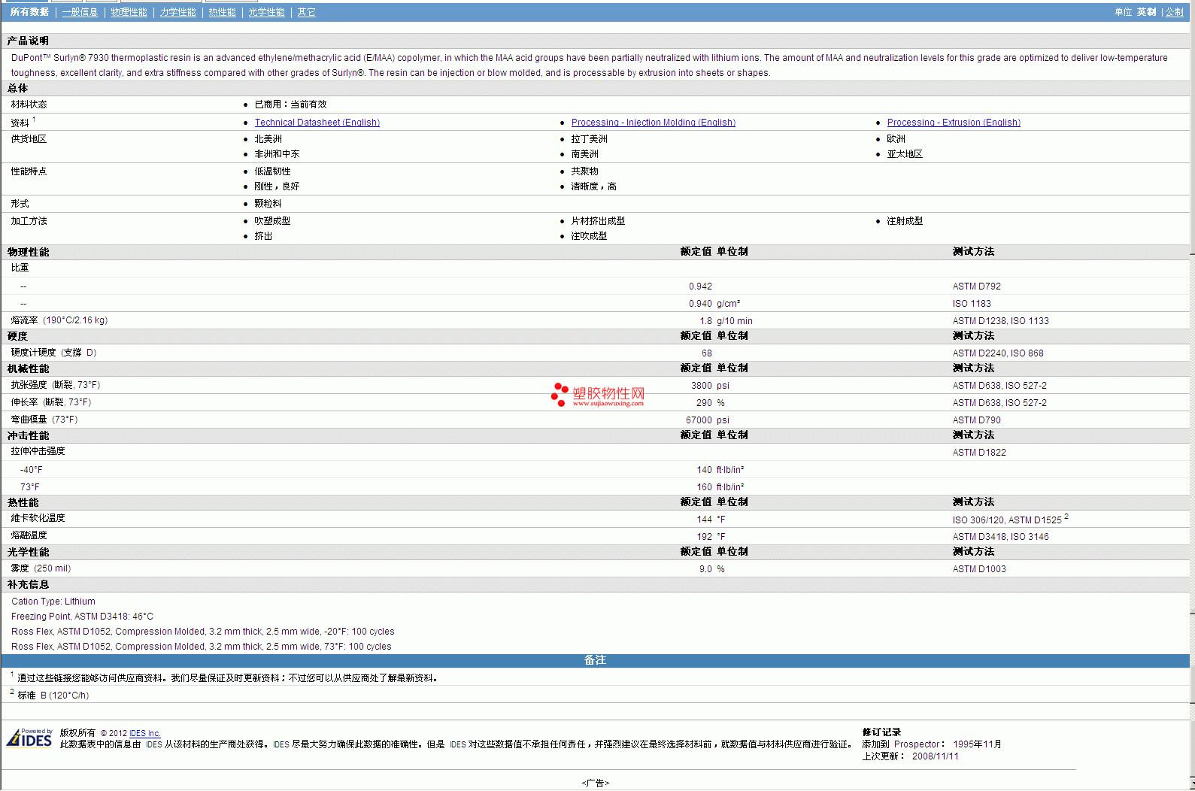Click the 亚太地区 availability item
Image resolution: width=1195 pixels, height=791 pixels.
[x=905, y=154]
